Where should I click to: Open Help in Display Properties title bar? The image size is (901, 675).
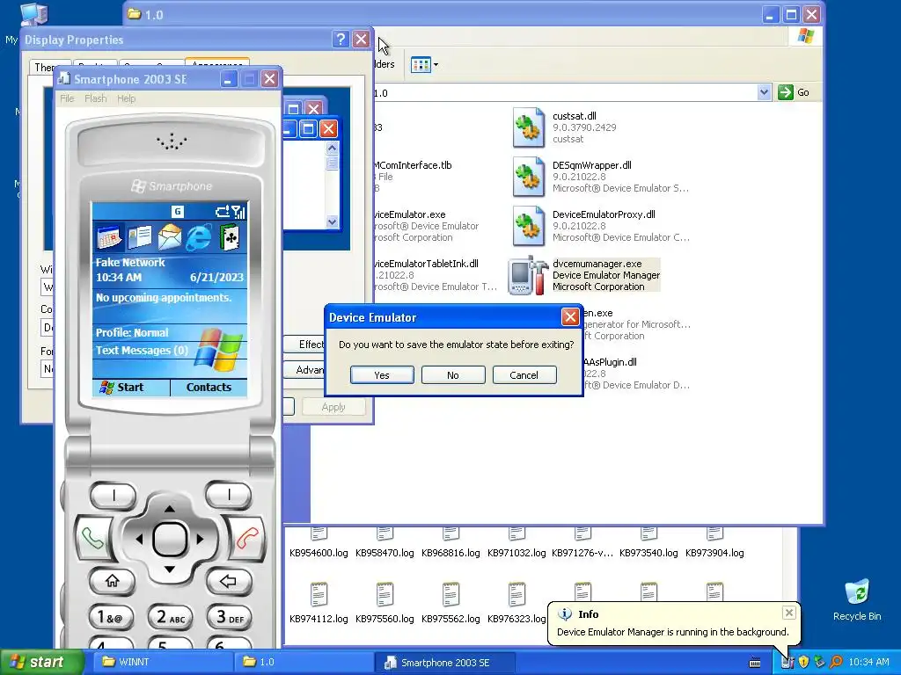[341, 39]
